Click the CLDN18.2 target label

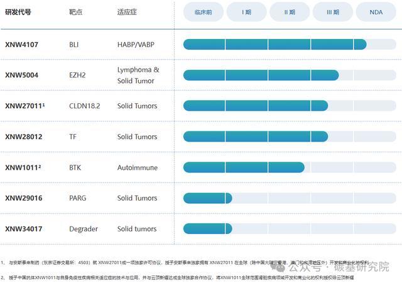[x=85, y=106]
